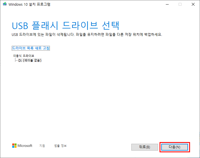200x158 pixels.
Task: Open the 법률 정보 legal link
Action: coord(60,146)
